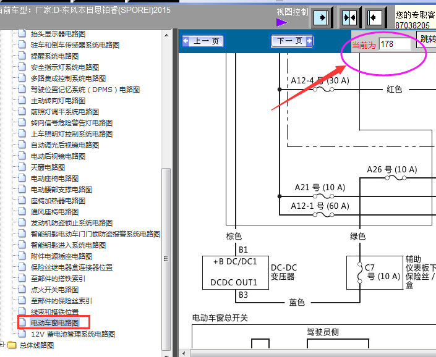
Task: Click view control right-arrow panel icon
Action: pyautogui.click(x=321, y=17)
